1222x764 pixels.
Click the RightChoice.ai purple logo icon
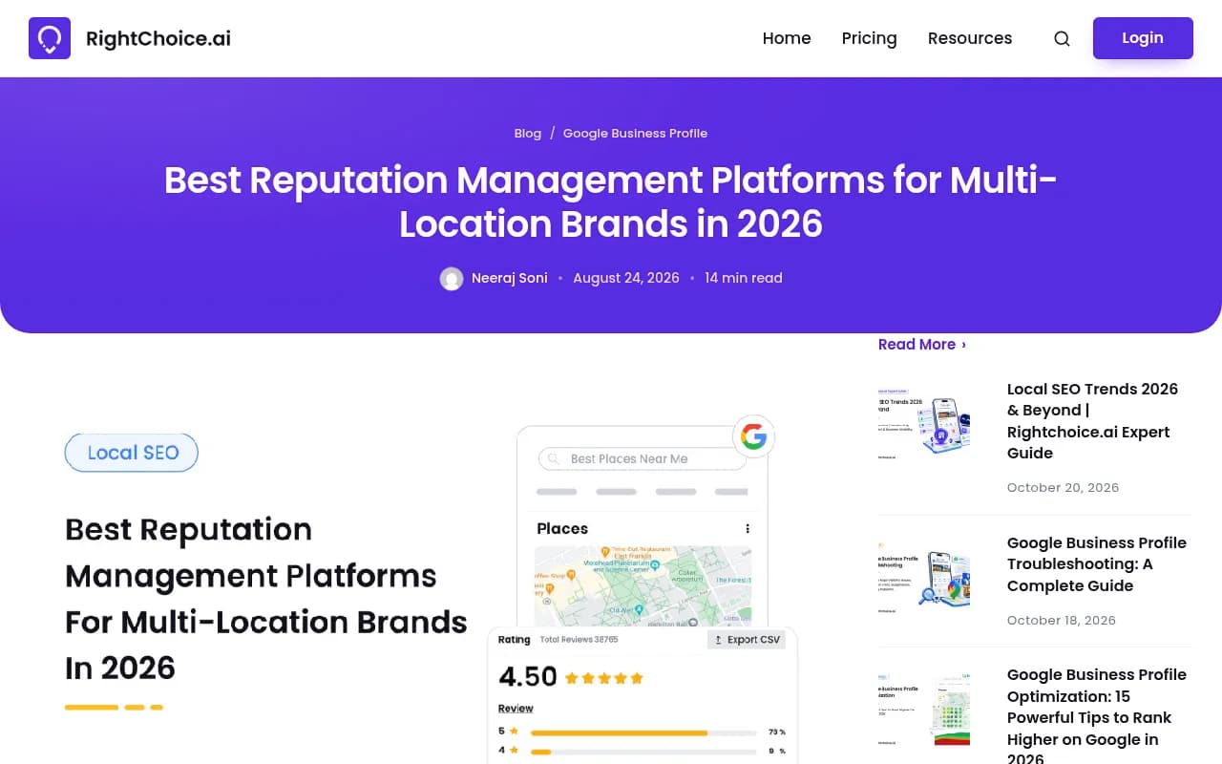[50, 38]
